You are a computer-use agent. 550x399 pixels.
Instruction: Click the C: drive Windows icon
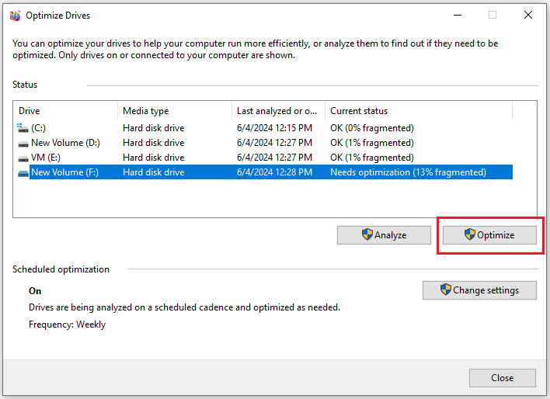click(23, 128)
